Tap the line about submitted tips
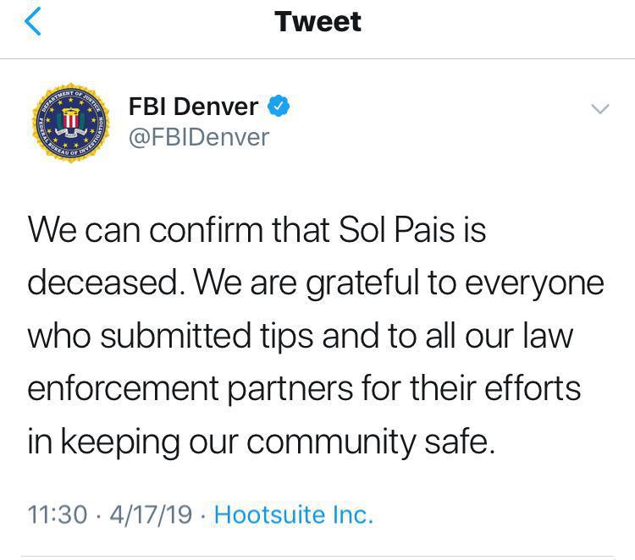 tap(300, 336)
